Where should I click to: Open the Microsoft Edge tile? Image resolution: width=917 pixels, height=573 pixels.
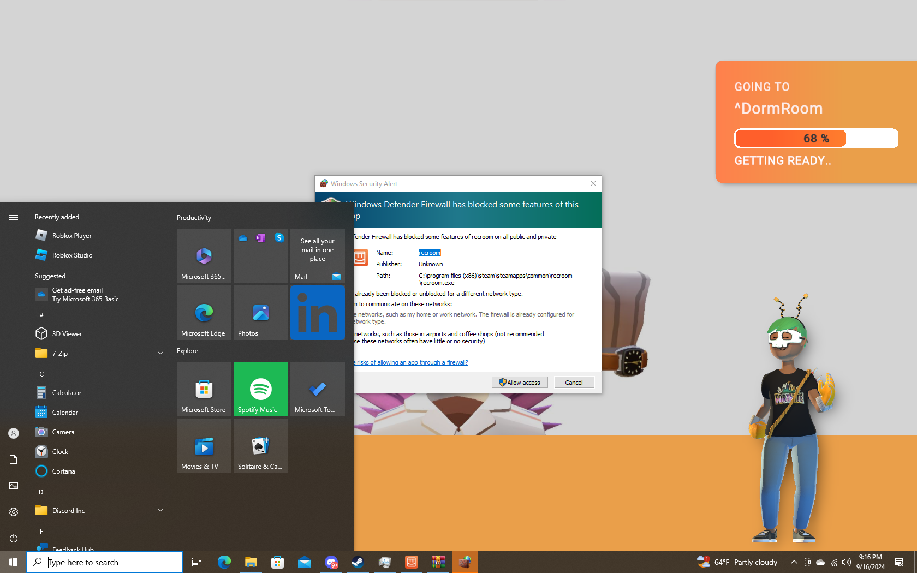(x=204, y=313)
